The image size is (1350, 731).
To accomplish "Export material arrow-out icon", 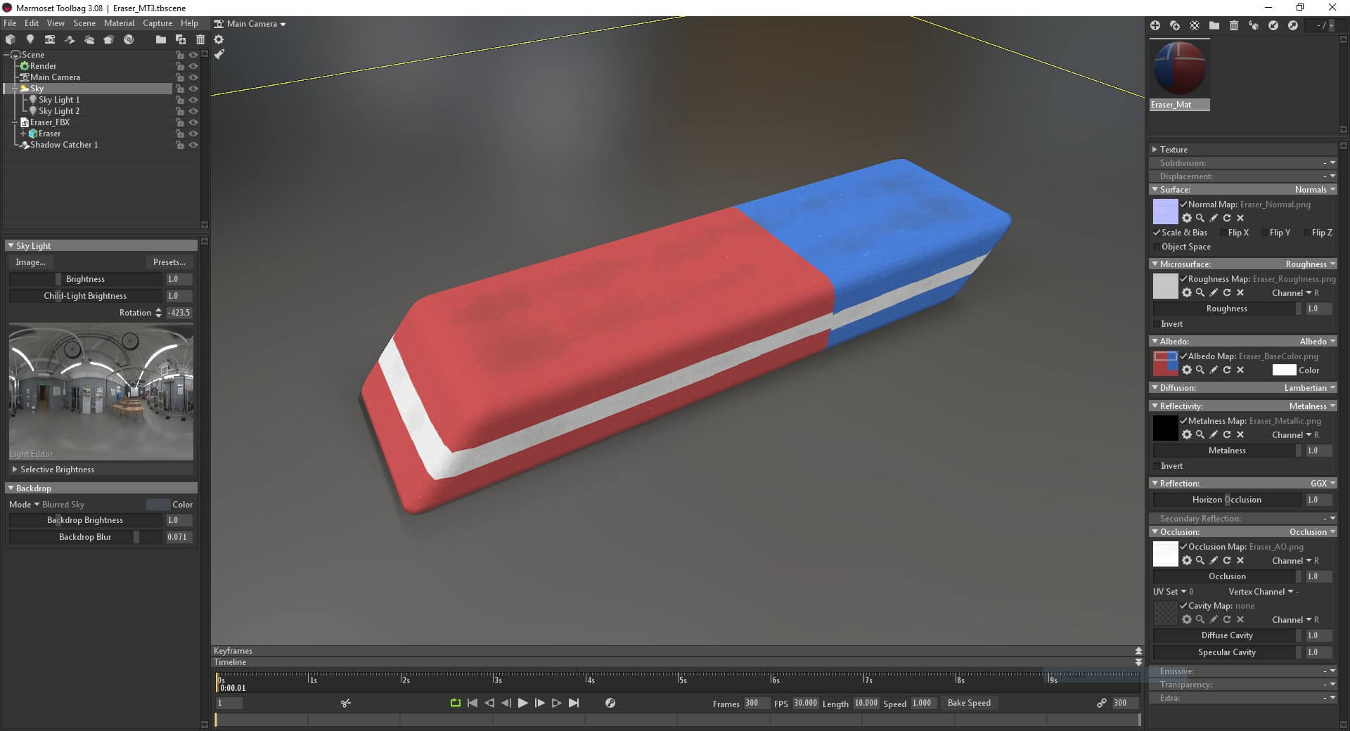I will [1293, 25].
